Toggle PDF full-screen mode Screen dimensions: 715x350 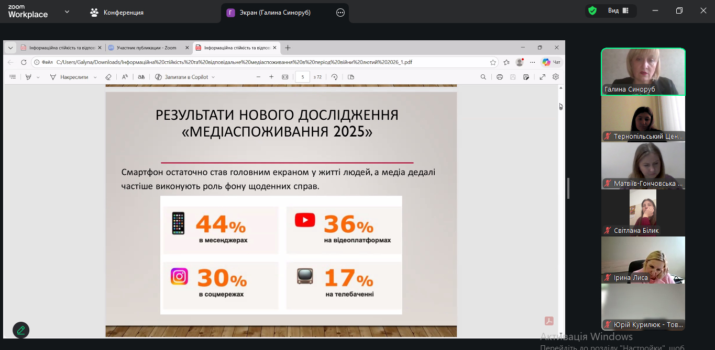[x=542, y=77]
